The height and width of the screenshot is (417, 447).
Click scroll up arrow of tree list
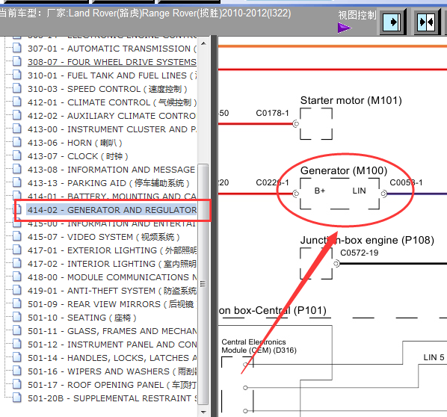[203, 43]
